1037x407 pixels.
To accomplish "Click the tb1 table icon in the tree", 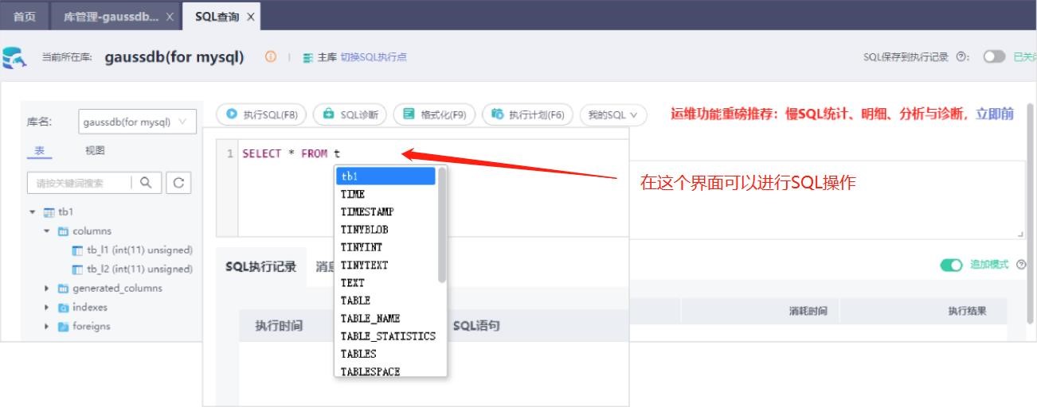I will coord(49,212).
